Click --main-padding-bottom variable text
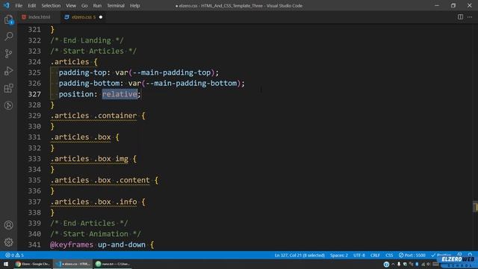This screenshot has width=478, height=269. [191, 83]
